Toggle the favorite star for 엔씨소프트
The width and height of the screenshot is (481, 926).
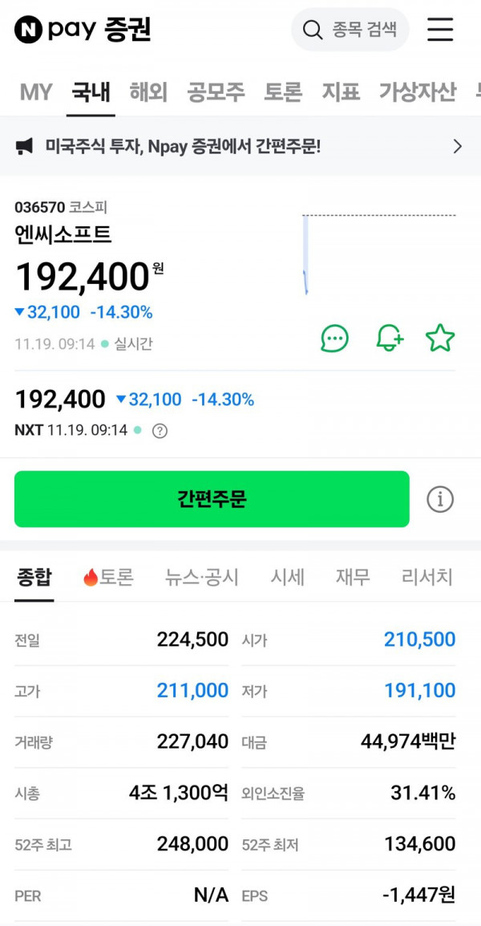pyautogui.click(x=439, y=339)
